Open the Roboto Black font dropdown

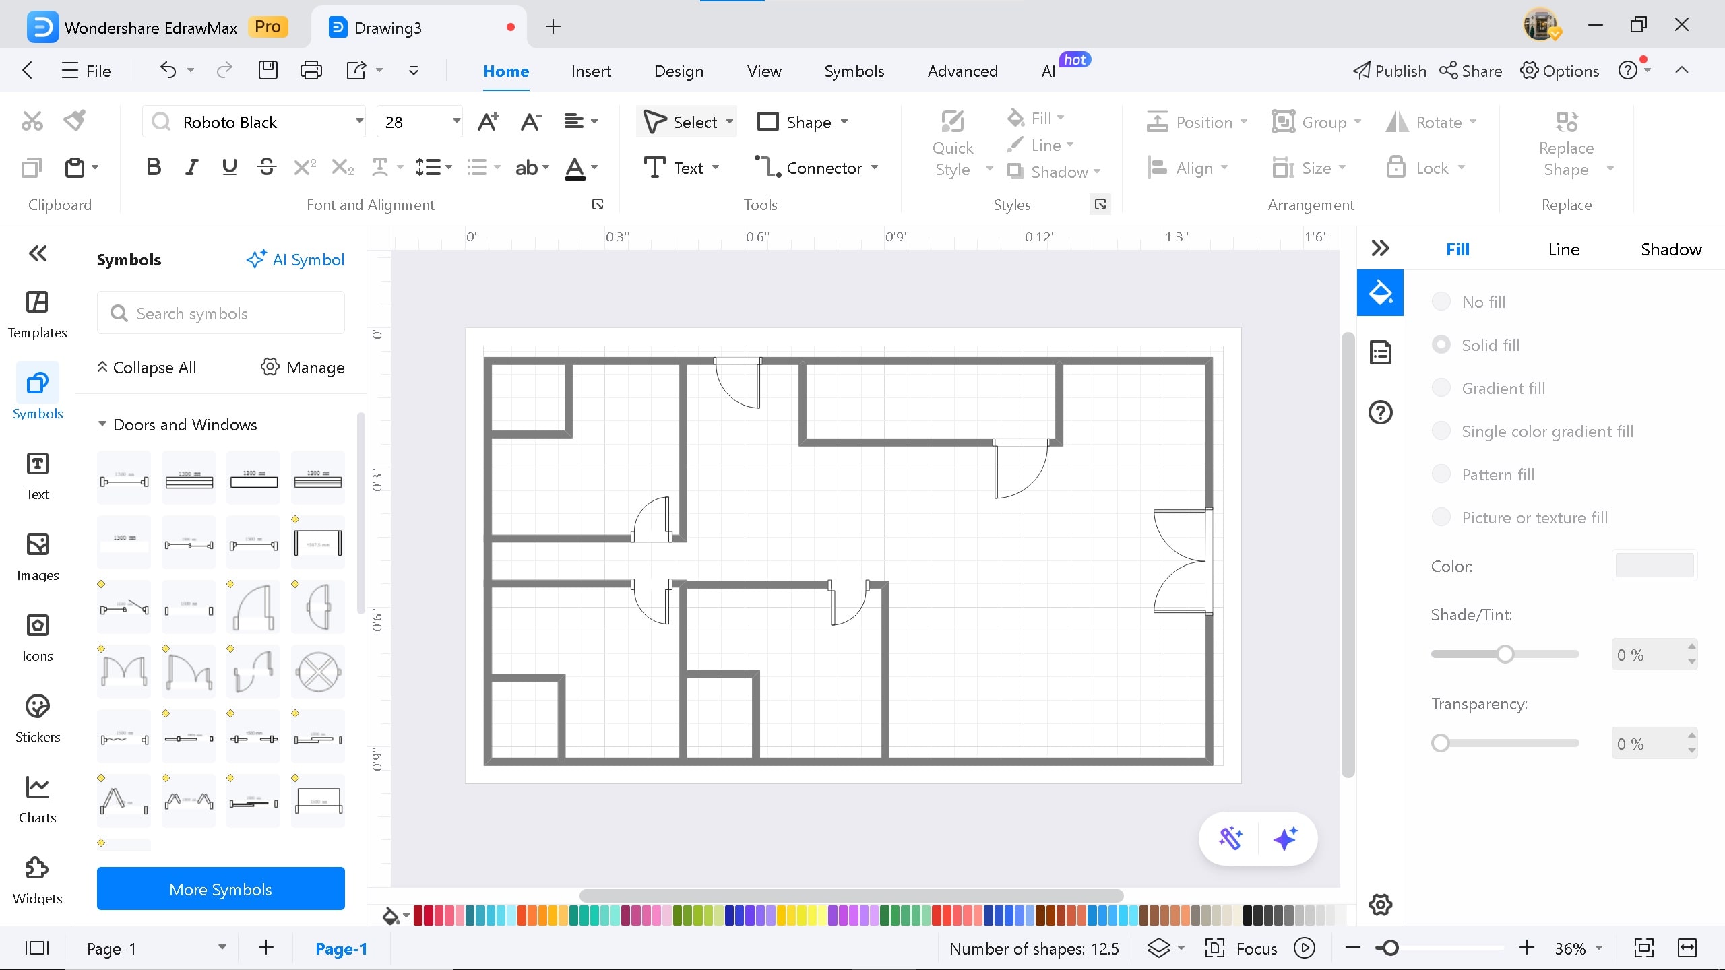click(360, 121)
